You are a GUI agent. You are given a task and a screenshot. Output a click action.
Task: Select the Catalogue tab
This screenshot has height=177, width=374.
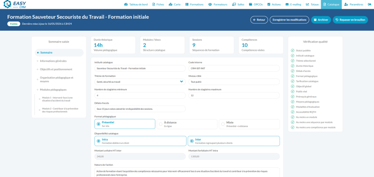331,4
